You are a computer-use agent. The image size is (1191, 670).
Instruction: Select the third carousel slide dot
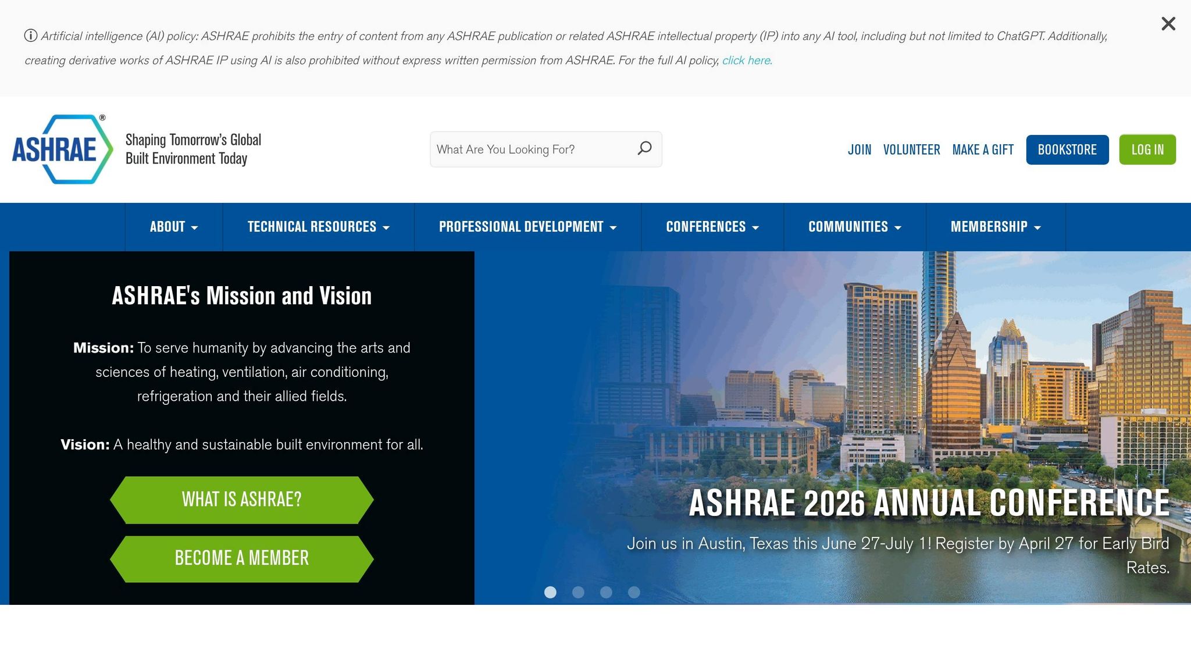click(607, 592)
